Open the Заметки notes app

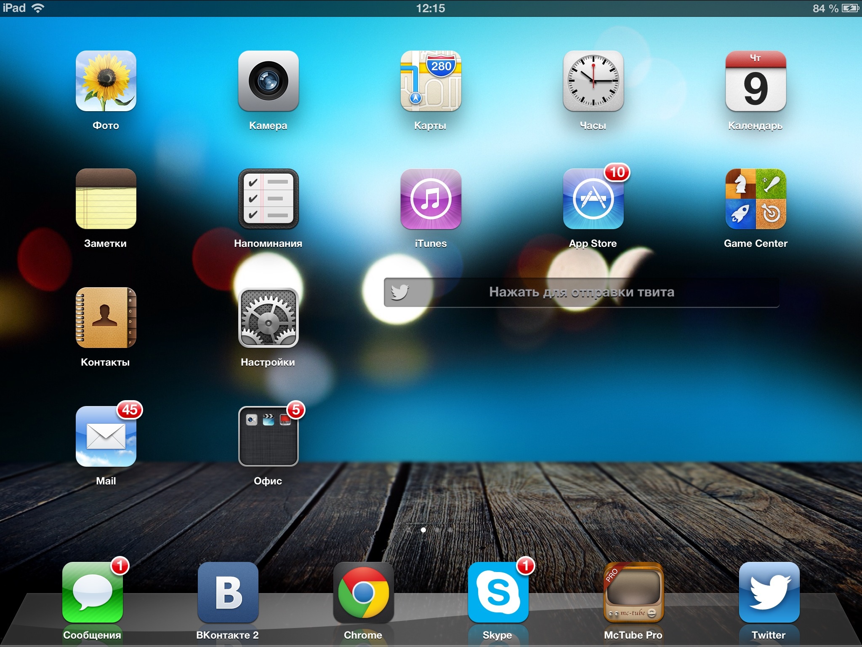pyautogui.click(x=106, y=199)
